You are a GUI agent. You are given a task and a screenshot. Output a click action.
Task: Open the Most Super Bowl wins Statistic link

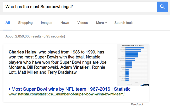coord(71,89)
